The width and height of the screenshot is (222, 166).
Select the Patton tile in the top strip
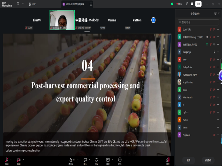pyautogui.click(x=137, y=20)
